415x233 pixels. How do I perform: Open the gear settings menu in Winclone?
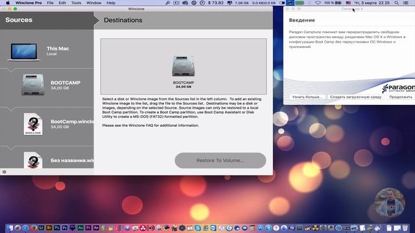[5, 172]
